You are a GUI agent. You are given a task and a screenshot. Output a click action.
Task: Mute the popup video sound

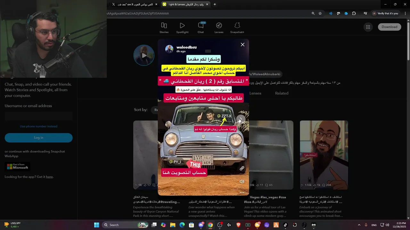click(242, 181)
